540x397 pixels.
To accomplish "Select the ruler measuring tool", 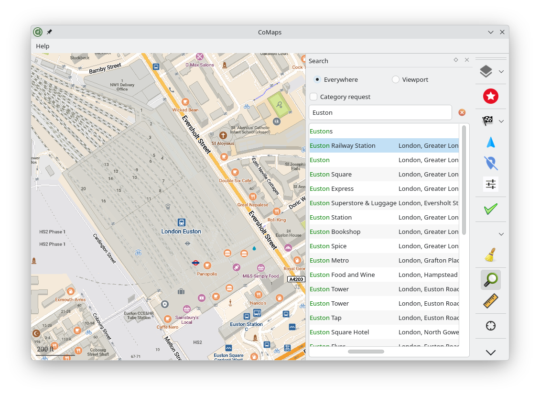I will 491,301.
